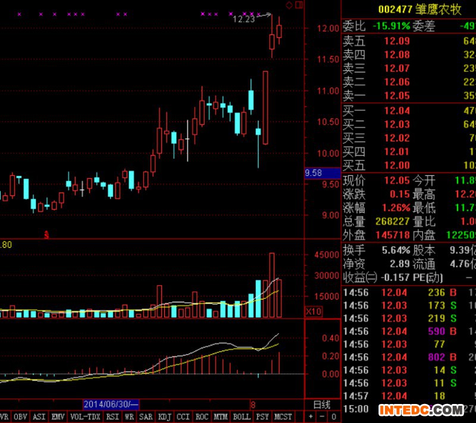The height and width of the screenshot is (423, 476).
Task: Click the square icon above the price axis
Action: (x=297, y=5)
